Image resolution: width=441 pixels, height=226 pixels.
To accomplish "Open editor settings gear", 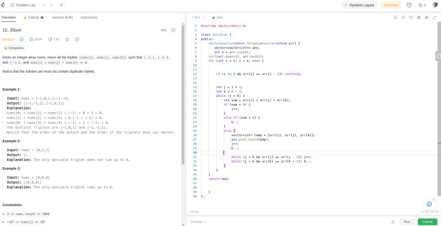I will click(x=426, y=18).
